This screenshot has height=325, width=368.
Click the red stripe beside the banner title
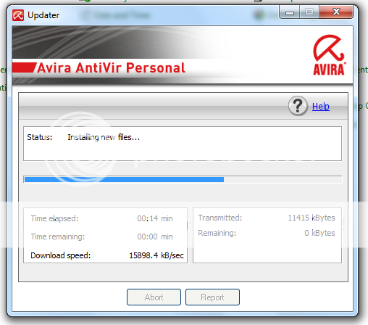click(24, 67)
